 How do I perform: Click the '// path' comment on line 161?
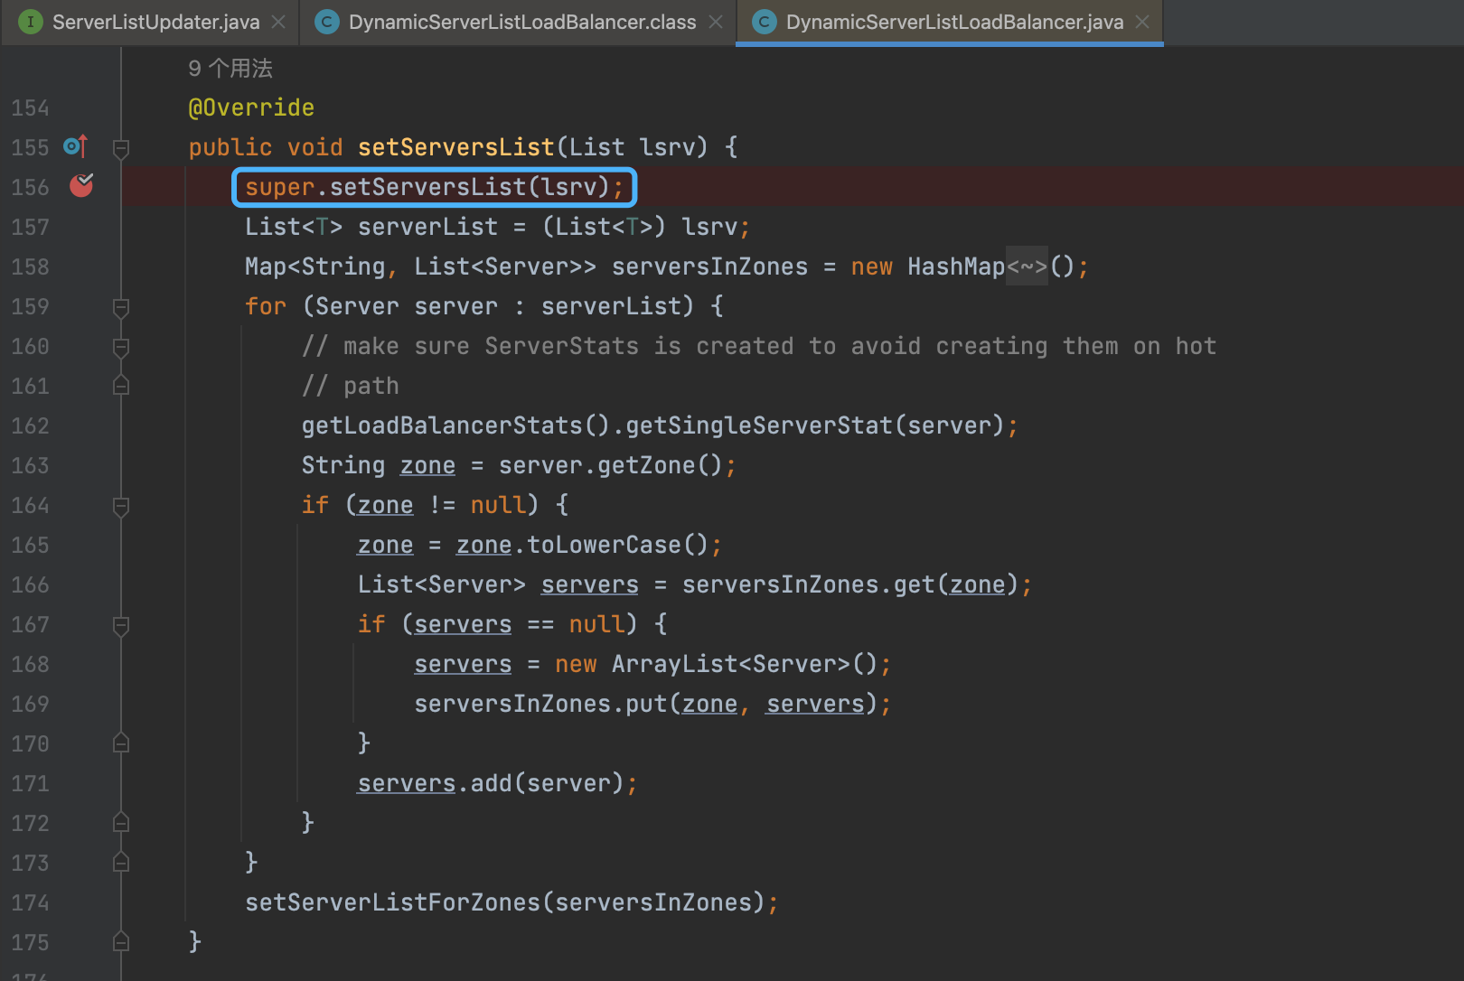point(351,386)
